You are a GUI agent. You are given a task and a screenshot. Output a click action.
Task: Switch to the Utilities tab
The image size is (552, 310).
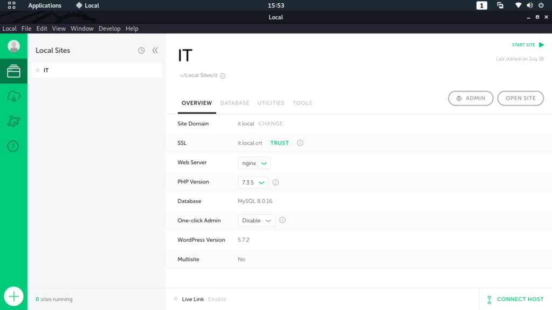(x=271, y=103)
